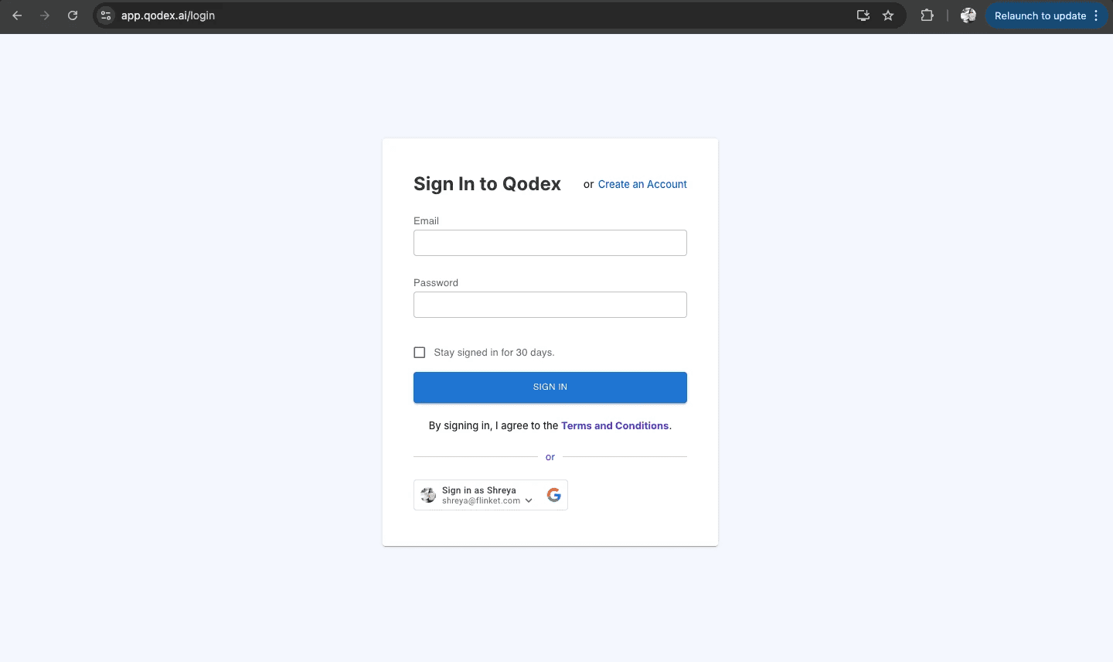Open site information icon in address bar
Image resolution: width=1113 pixels, height=662 pixels.
(106, 15)
